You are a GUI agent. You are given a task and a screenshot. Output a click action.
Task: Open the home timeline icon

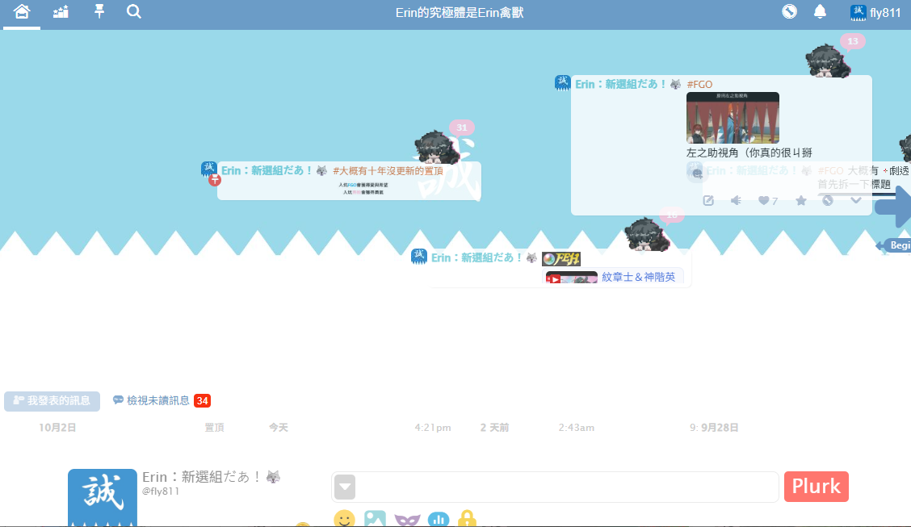(22, 12)
